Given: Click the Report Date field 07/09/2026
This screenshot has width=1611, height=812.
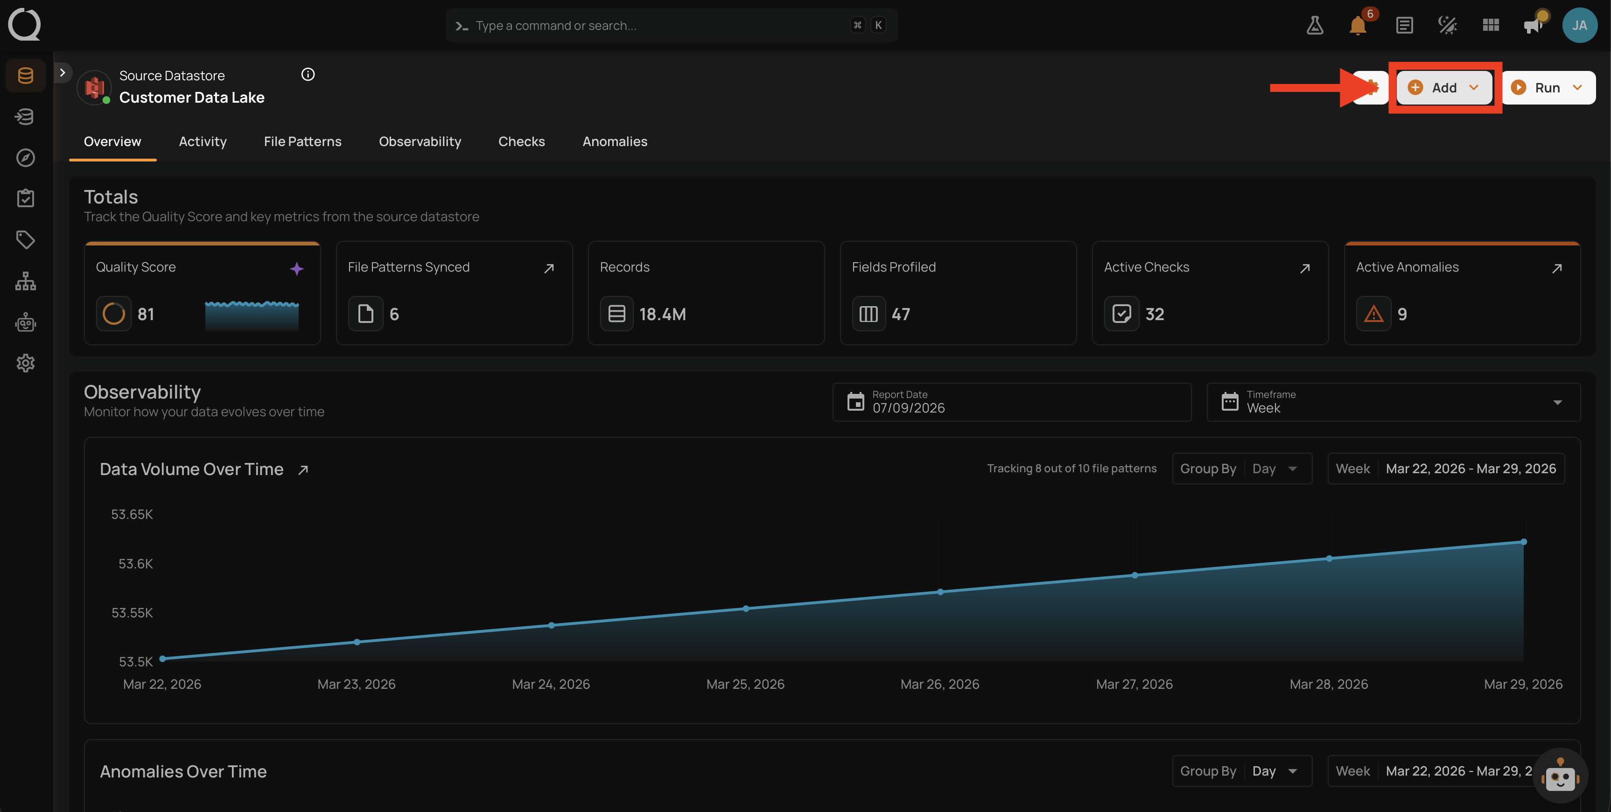Looking at the screenshot, I should click(1012, 402).
